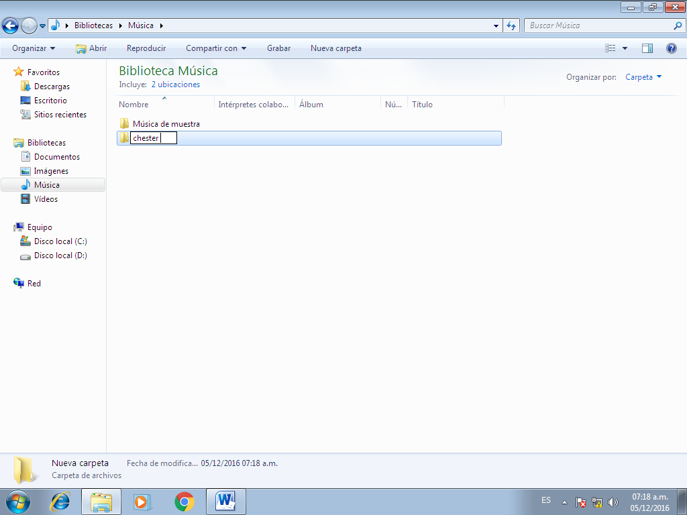Screen dimensions: 687x515
Task: Expand the Compartir con dropdown
Action: (216, 48)
